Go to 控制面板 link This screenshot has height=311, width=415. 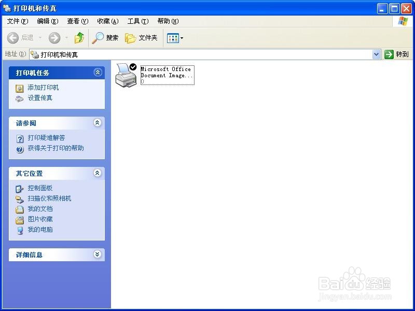tap(40, 188)
